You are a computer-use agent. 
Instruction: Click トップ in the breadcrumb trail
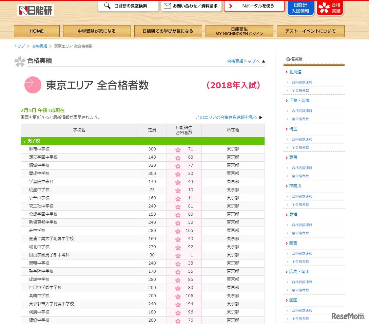click(x=19, y=46)
